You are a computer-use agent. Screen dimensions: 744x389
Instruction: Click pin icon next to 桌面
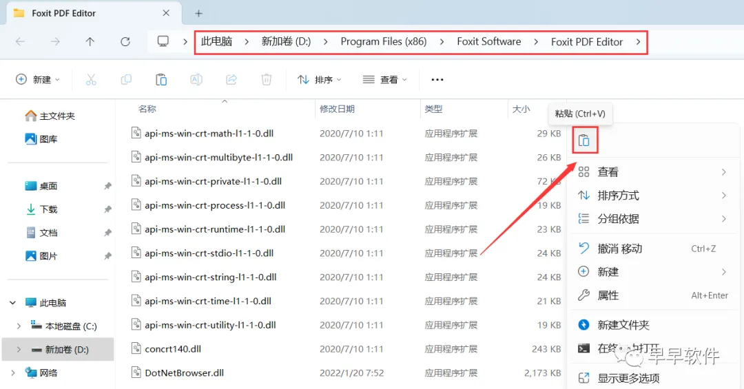pyautogui.click(x=107, y=186)
